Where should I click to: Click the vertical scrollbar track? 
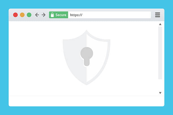160,53
